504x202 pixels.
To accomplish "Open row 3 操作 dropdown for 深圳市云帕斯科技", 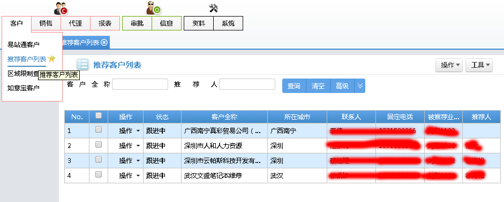I will 130,161.
